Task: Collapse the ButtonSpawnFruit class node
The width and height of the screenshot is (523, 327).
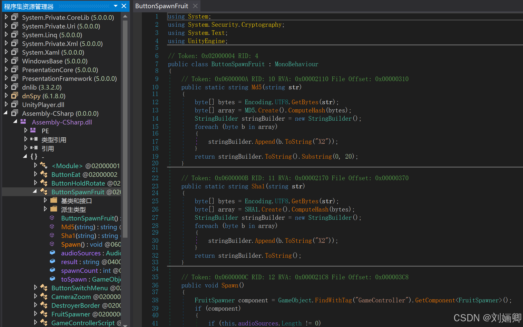Action: click(x=35, y=191)
